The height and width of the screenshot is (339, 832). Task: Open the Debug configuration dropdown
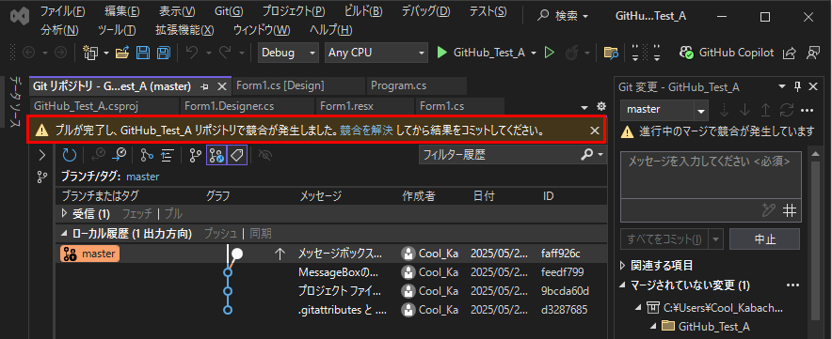point(289,53)
